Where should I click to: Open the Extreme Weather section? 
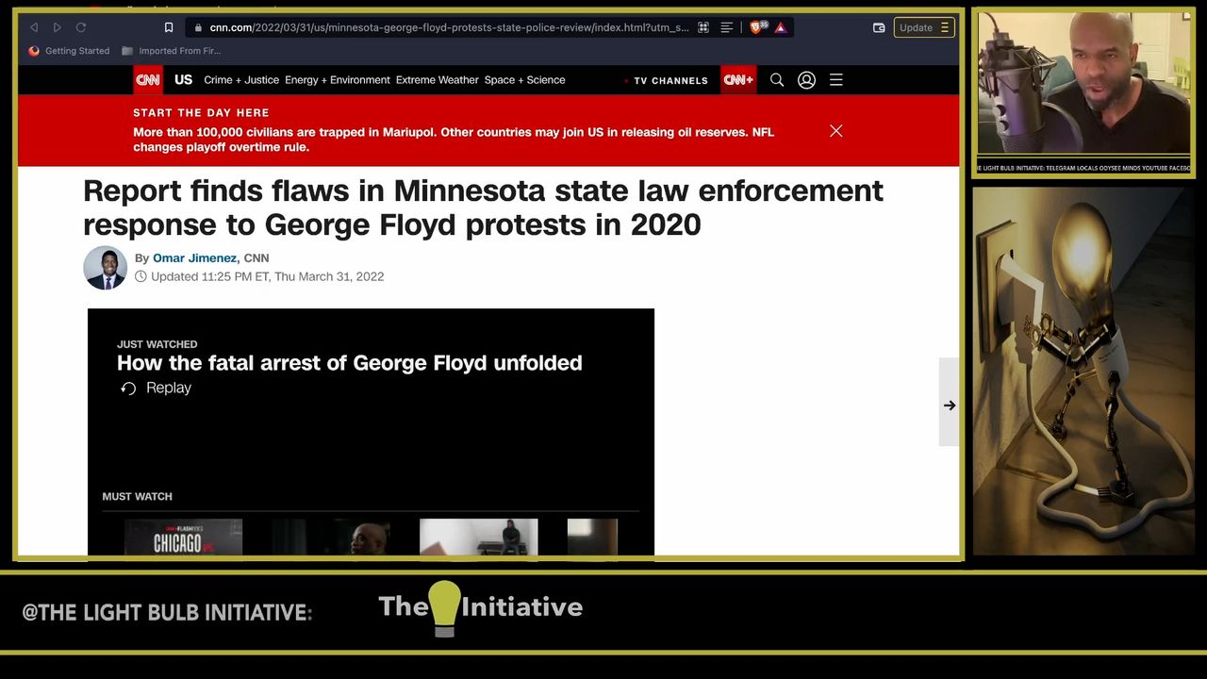click(437, 80)
